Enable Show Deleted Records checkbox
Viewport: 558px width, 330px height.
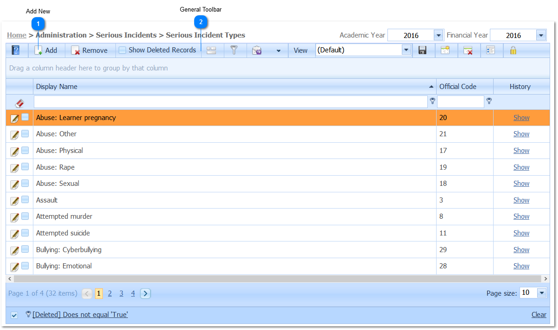(x=122, y=51)
